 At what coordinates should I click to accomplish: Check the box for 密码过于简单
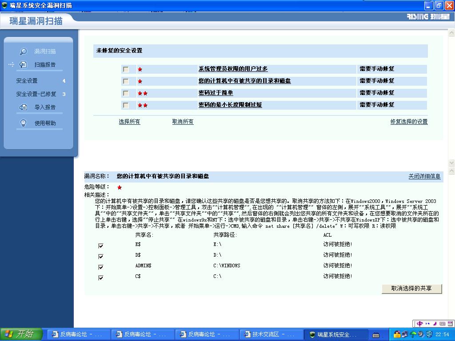tap(126, 93)
